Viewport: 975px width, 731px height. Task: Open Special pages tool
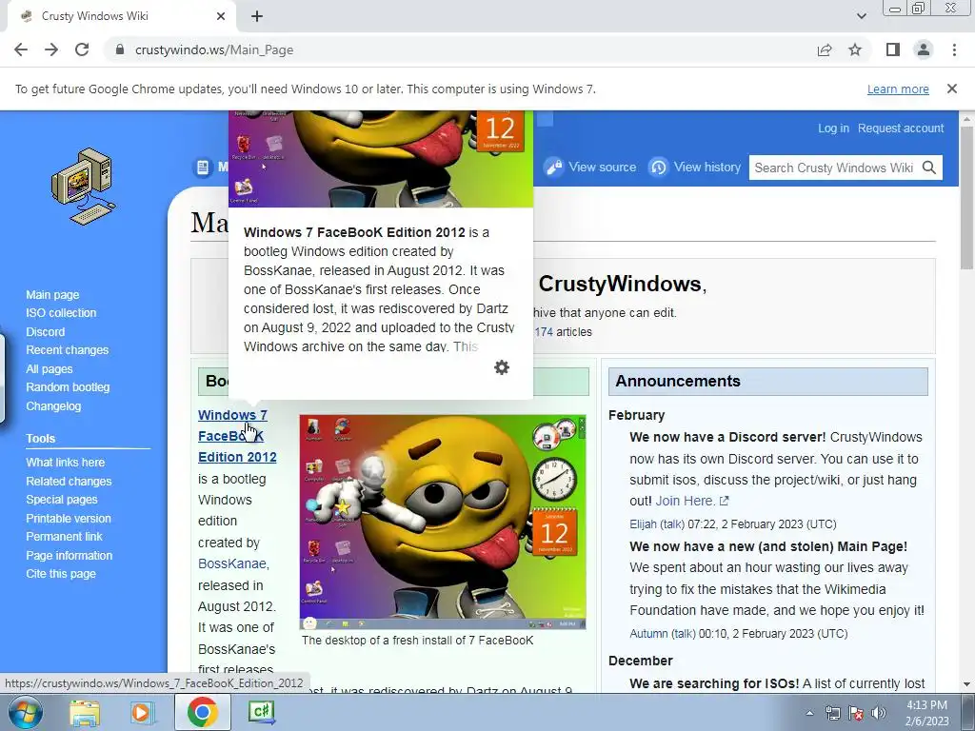click(x=62, y=499)
